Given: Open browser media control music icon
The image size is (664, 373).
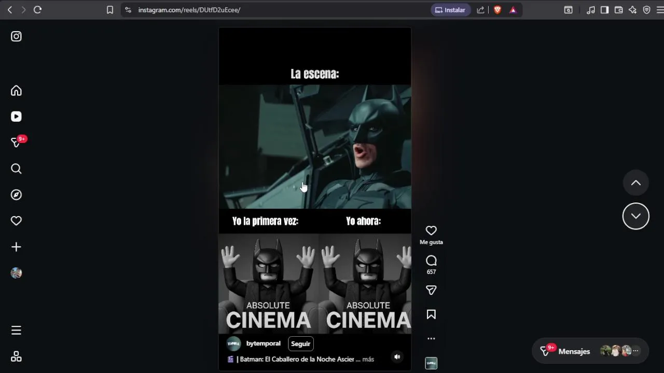Looking at the screenshot, I should point(591,10).
